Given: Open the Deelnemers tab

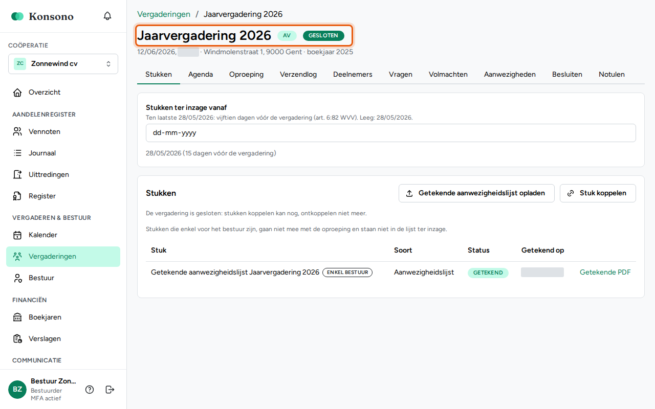Looking at the screenshot, I should (353, 74).
